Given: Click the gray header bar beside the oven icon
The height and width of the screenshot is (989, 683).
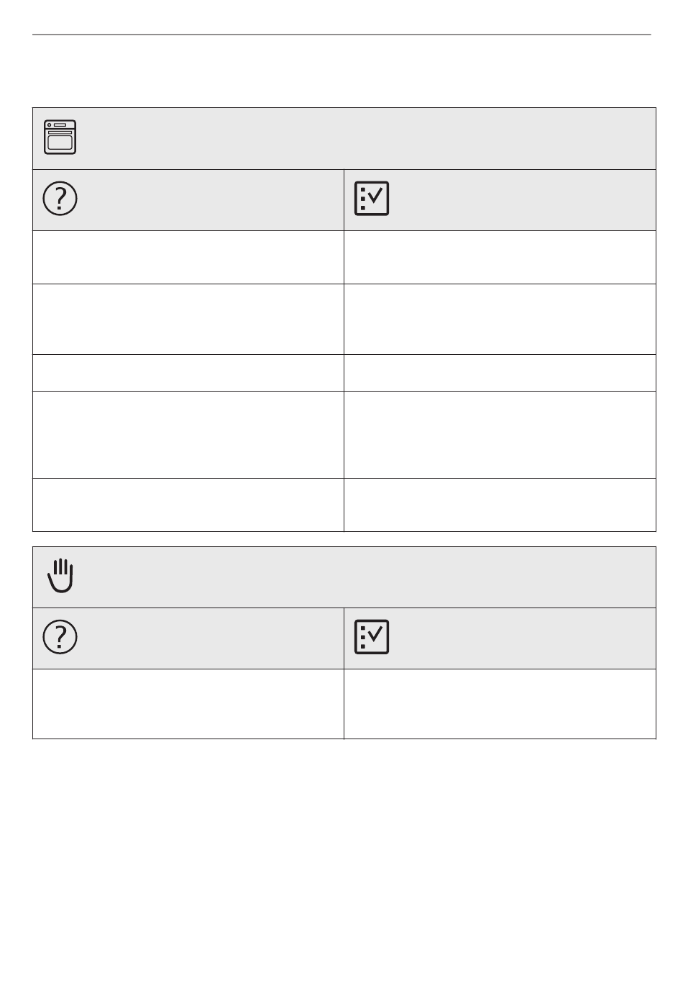Looking at the screenshot, I should [344, 138].
